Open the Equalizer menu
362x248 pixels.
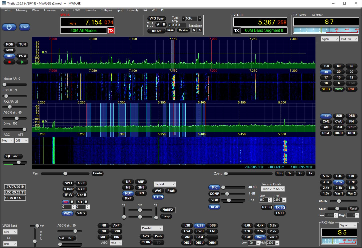point(50,10)
